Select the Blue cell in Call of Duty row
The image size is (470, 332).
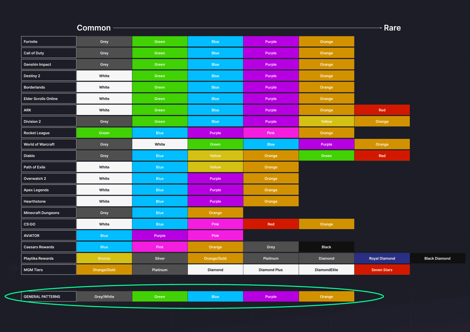215,53
